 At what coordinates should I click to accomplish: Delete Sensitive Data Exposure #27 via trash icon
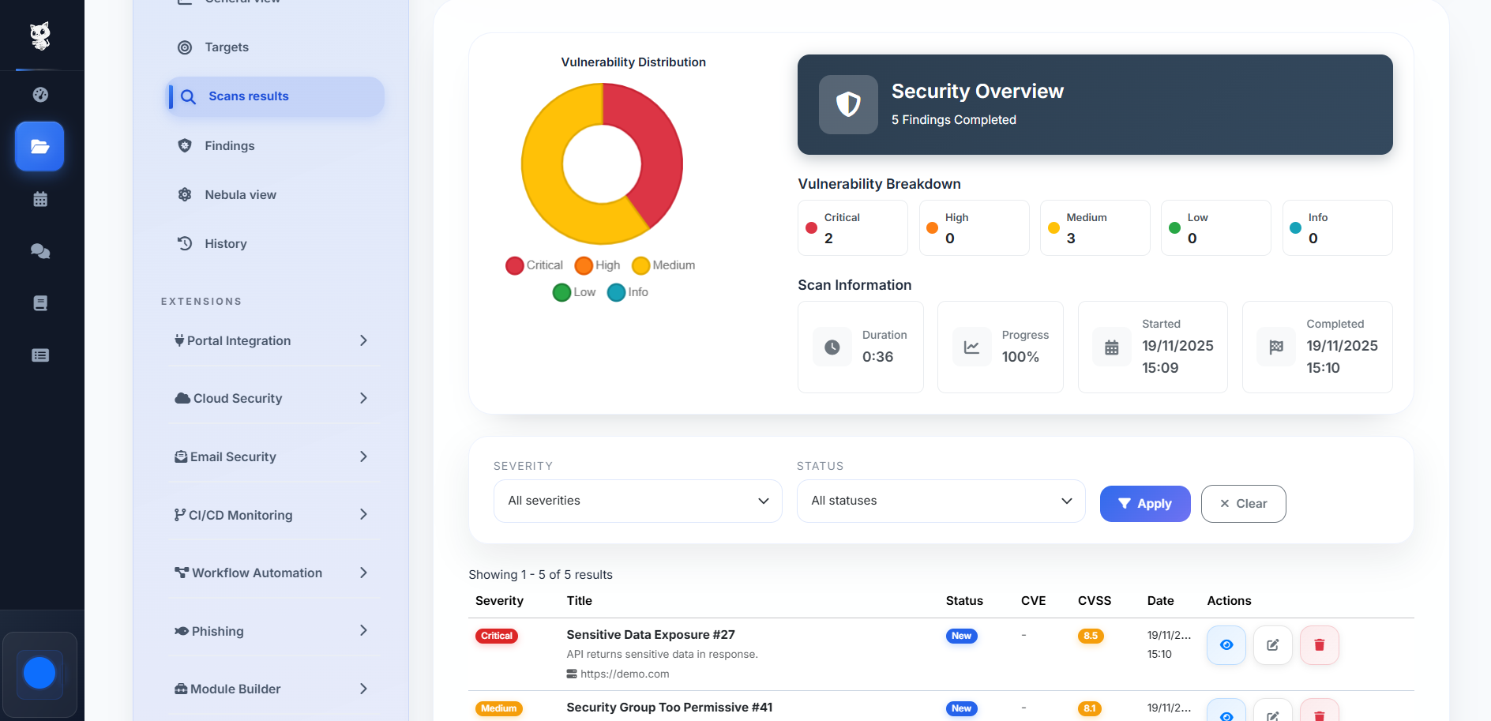(1319, 644)
